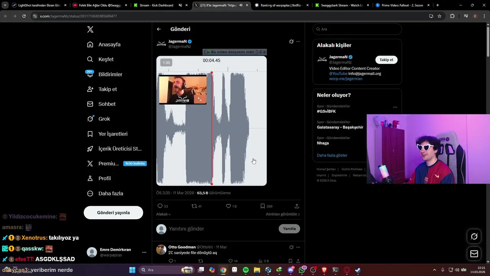Open the #GSvİBFK trending topic

[326, 111]
